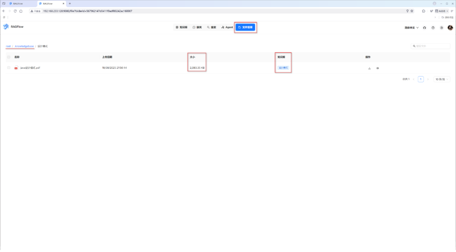Download java设计模式.pdf via download icon
This screenshot has width=456, height=252.
coord(369,68)
